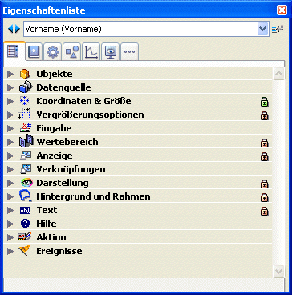Toggle the lock beside Text row
Screen dimensions: 292x295
[x=265, y=211]
